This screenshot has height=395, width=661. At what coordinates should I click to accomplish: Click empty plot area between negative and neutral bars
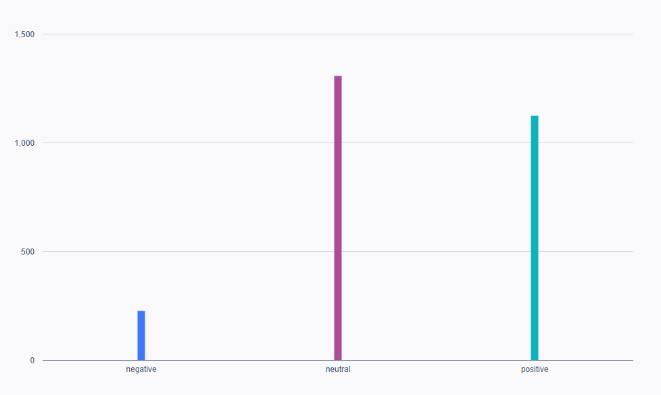[x=240, y=203]
